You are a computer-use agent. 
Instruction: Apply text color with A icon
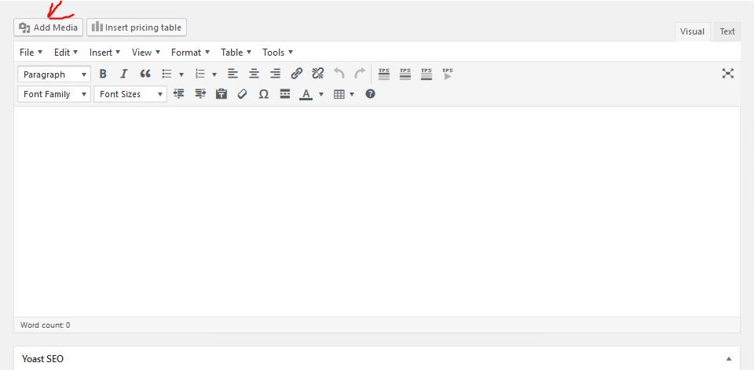coord(306,94)
